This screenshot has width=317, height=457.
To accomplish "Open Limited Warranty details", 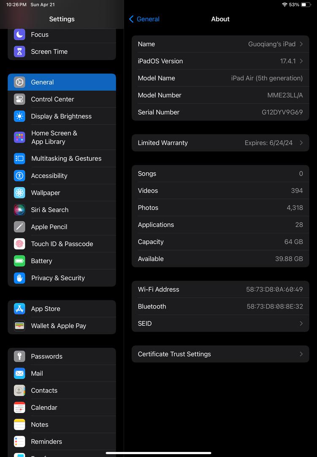I will tap(220, 143).
